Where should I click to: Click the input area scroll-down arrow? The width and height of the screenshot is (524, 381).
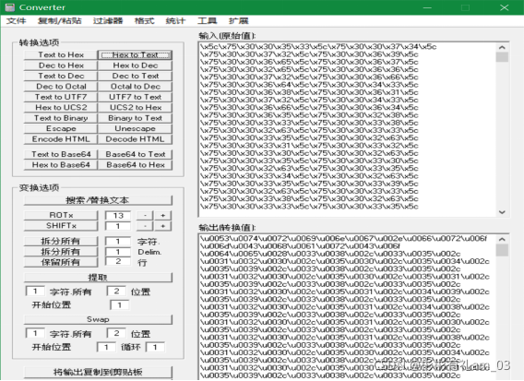pyautogui.click(x=502, y=212)
